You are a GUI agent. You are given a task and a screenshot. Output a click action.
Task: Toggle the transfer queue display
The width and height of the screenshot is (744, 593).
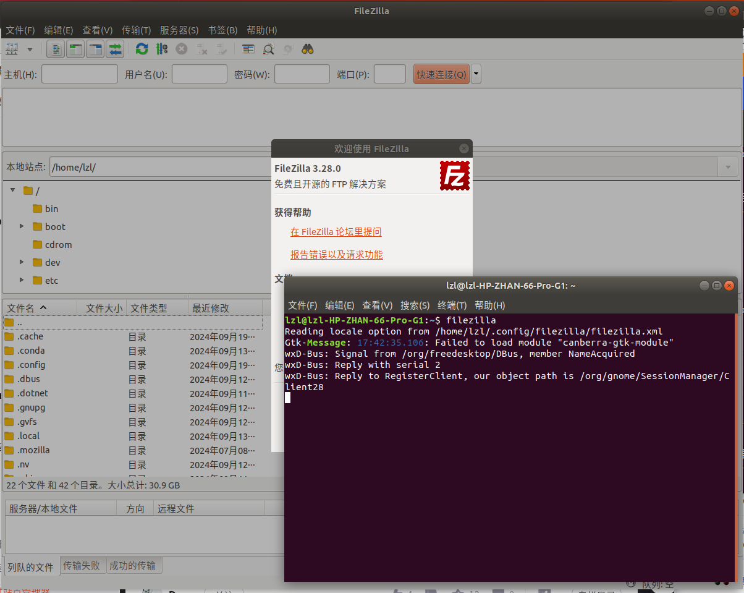115,49
